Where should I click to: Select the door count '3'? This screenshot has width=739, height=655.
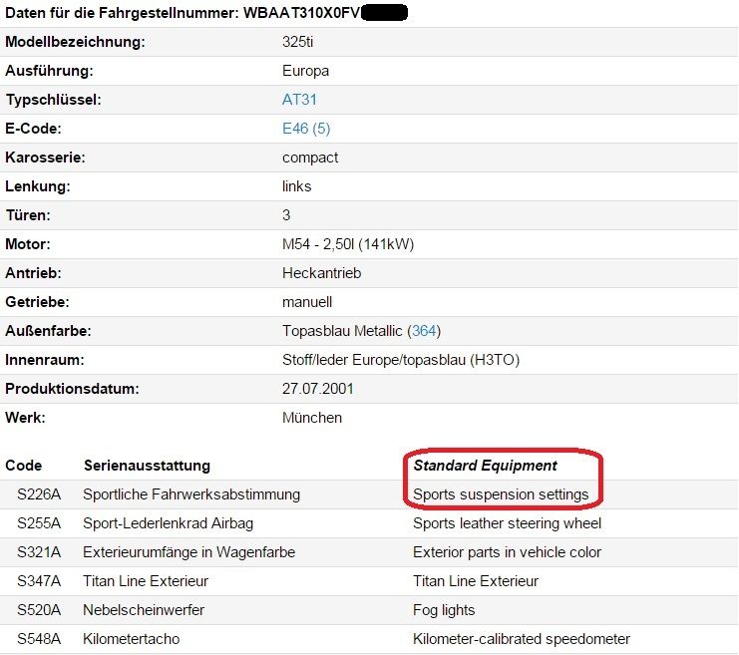(x=286, y=215)
